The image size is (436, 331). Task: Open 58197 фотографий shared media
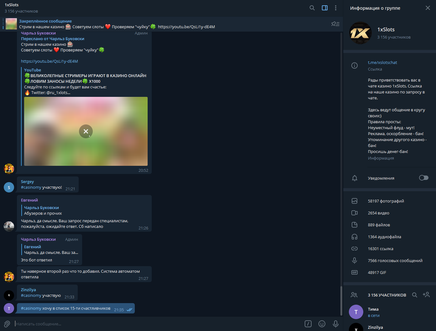(x=386, y=201)
